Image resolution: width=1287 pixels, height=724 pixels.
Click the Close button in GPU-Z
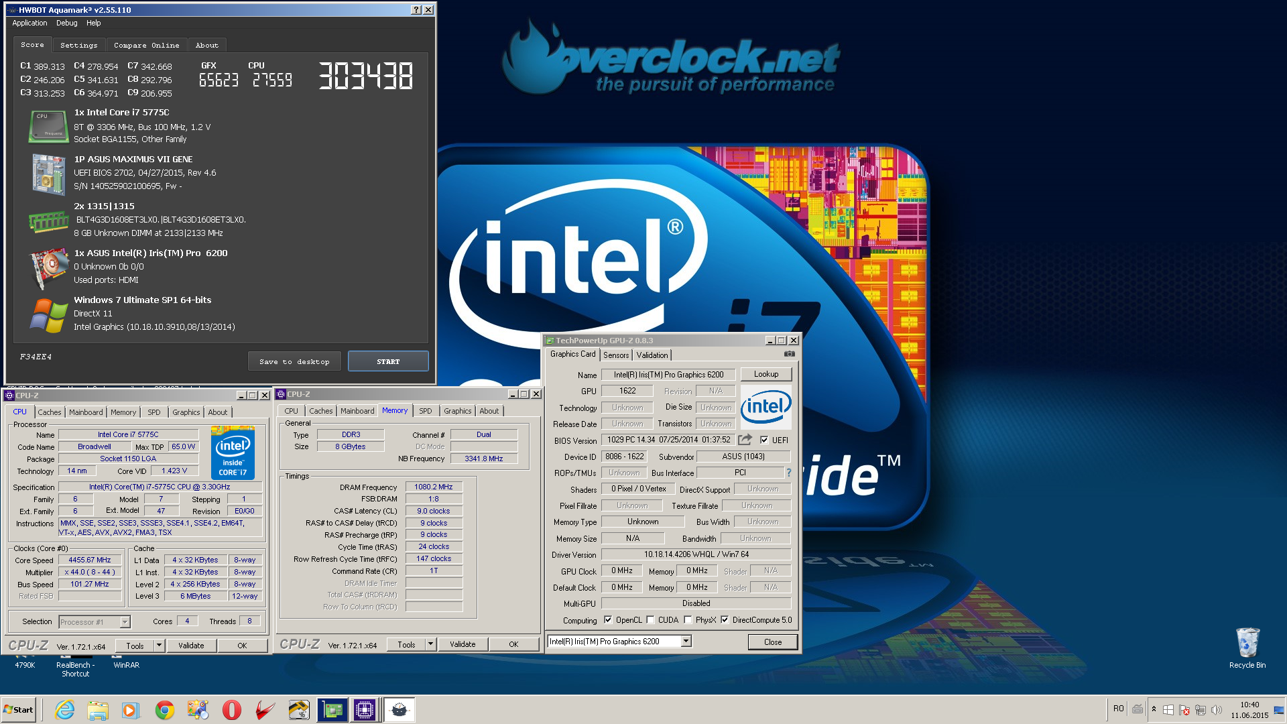pos(772,642)
